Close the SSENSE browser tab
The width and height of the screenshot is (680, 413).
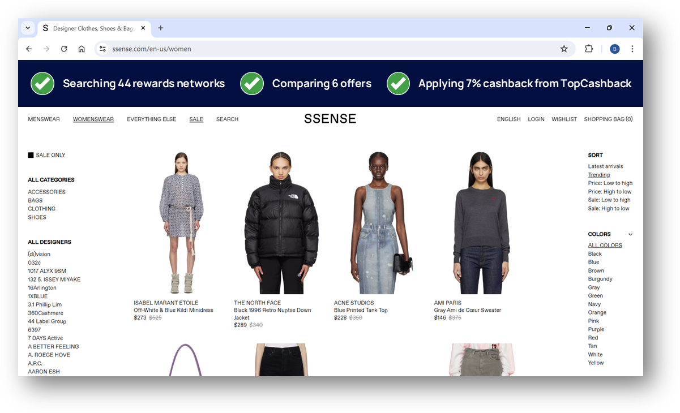pos(143,28)
